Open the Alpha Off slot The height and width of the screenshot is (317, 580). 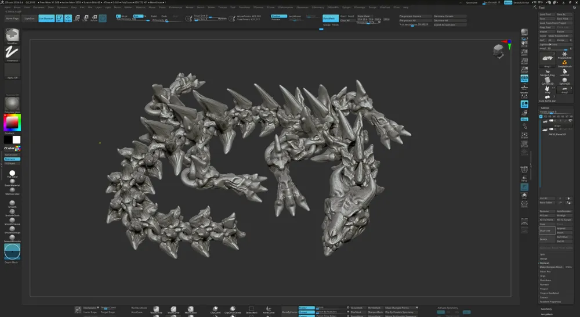click(12, 70)
